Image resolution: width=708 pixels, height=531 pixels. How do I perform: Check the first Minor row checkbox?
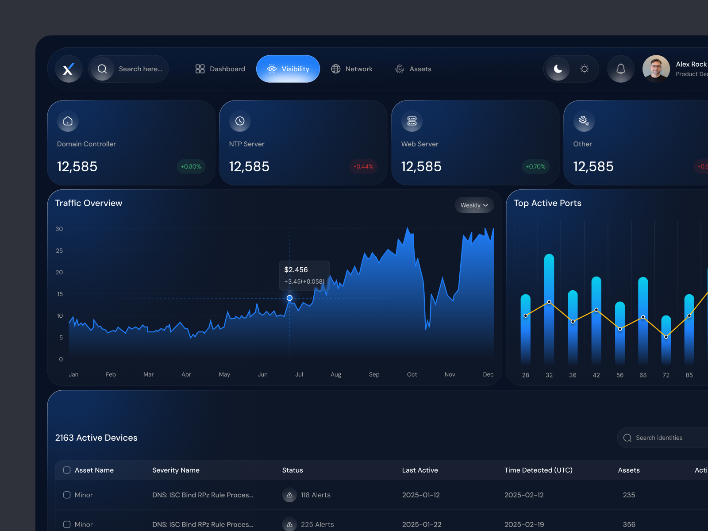pyautogui.click(x=67, y=495)
